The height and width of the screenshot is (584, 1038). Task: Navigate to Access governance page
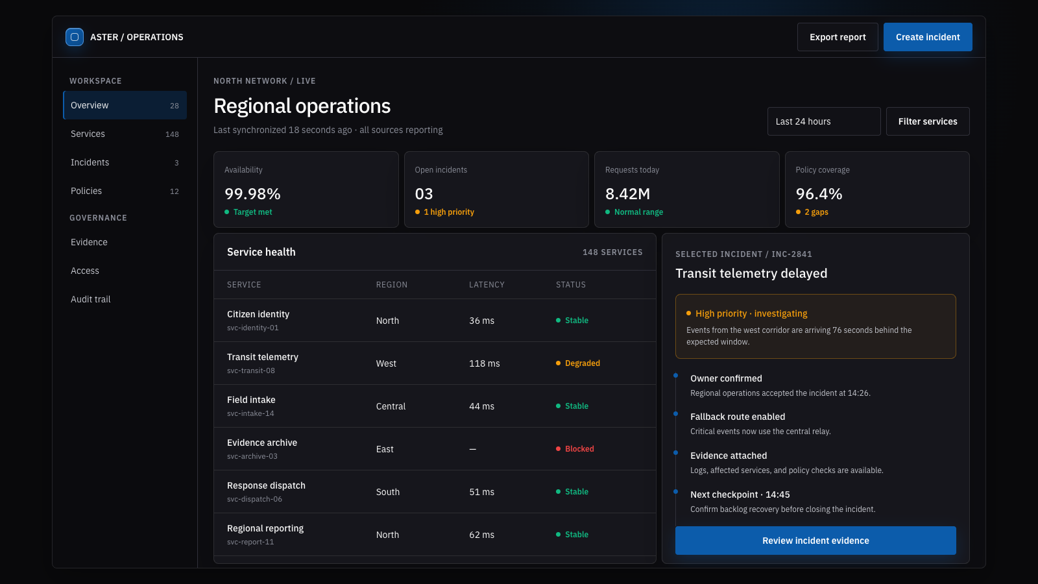pos(125,271)
